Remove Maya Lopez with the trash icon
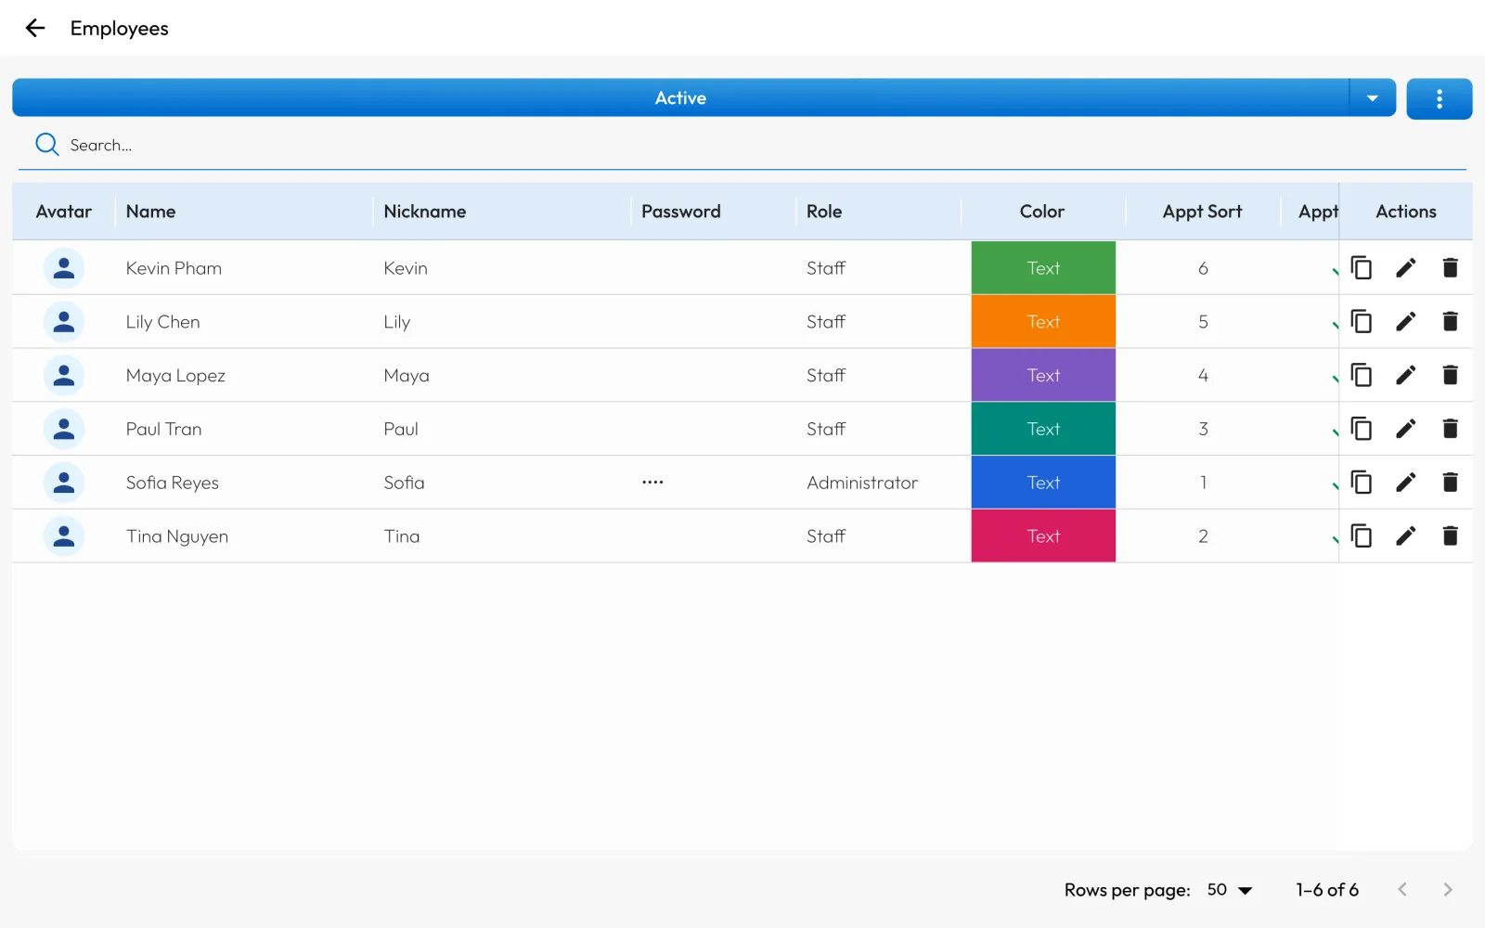This screenshot has width=1485, height=928. point(1450,376)
